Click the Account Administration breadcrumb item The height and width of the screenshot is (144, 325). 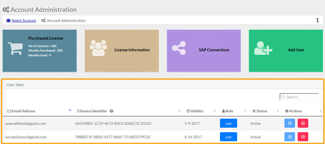click(x=66, y=21)
